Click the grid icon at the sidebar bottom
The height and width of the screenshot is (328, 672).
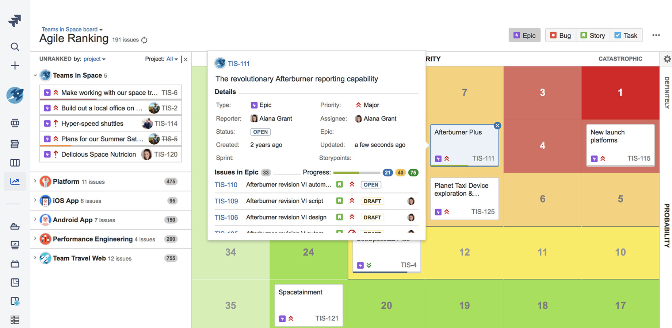pos(15,320)
